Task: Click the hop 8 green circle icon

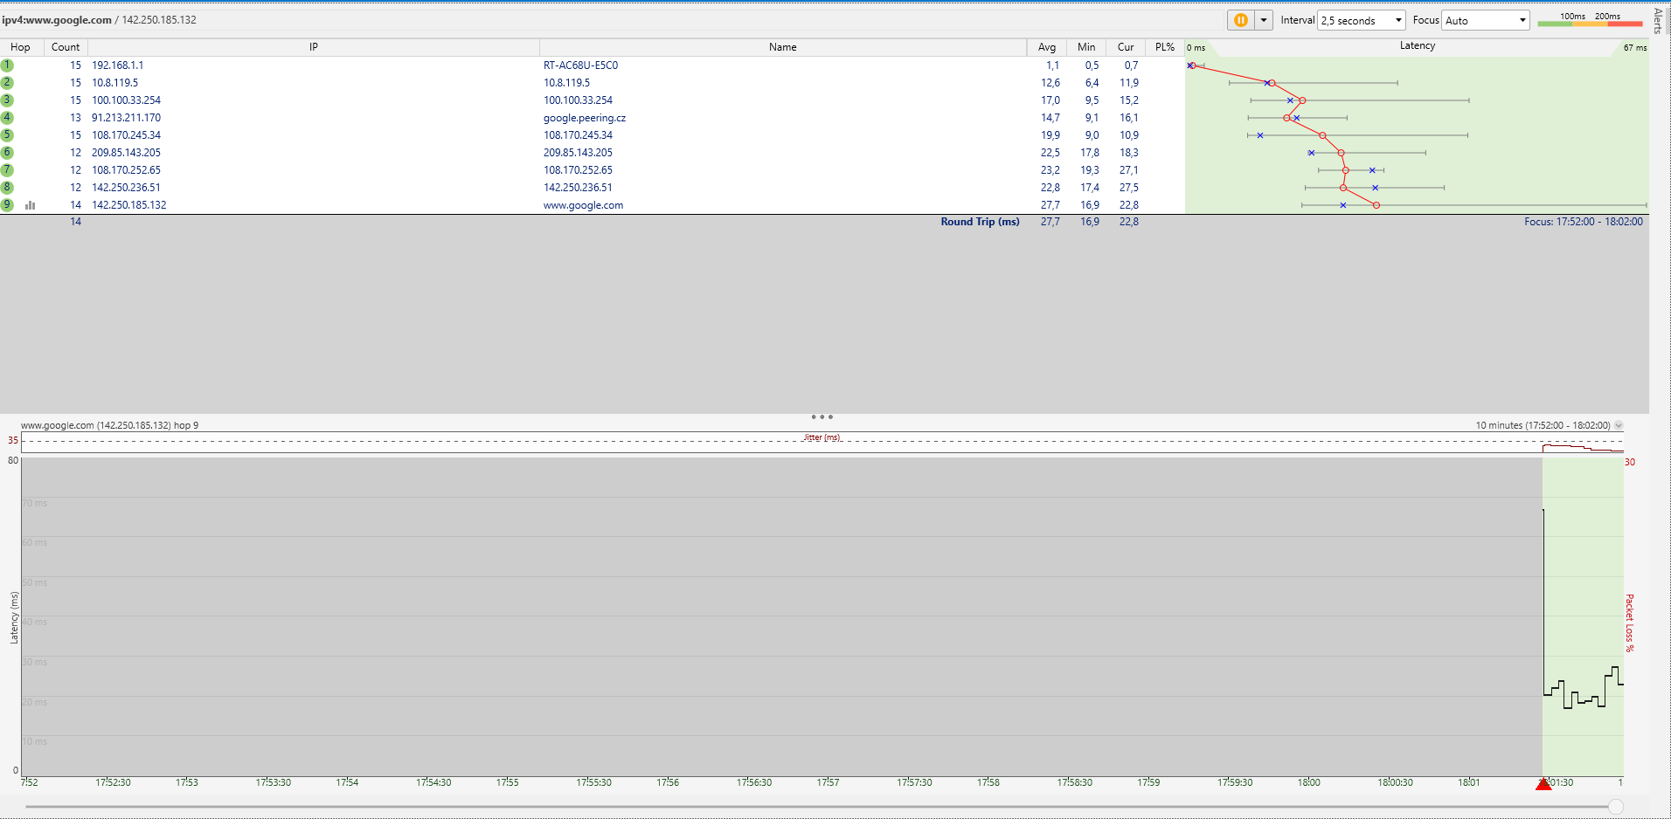Action: 7,188
